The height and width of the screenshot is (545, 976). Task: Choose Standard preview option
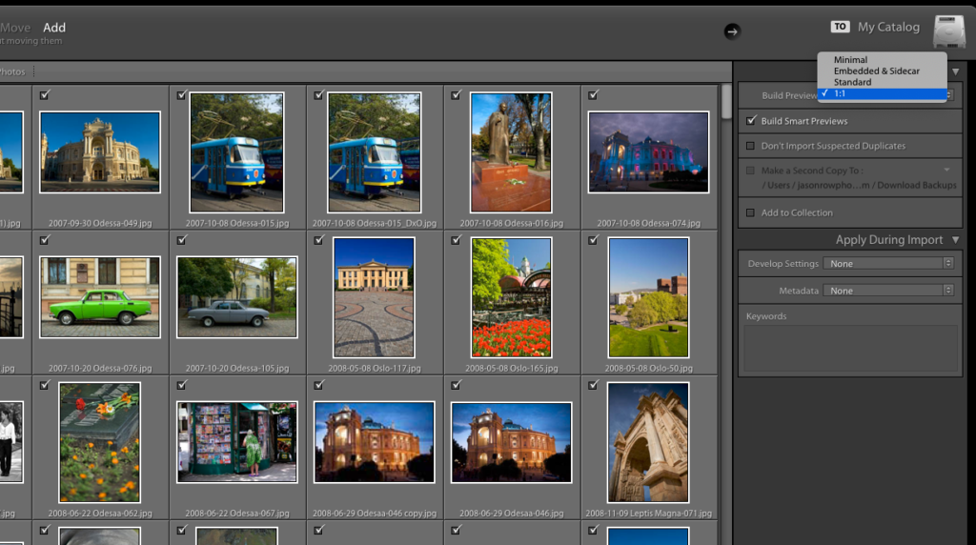tap(882, 82)
